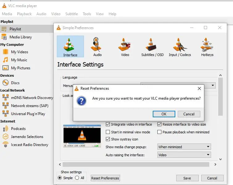Open Subtitles / OSD preferences
233x185 pixels.
152,47
